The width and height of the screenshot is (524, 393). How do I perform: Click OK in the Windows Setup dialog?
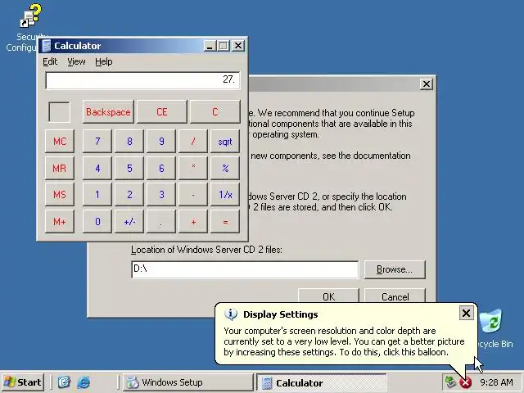pos(328,296)
